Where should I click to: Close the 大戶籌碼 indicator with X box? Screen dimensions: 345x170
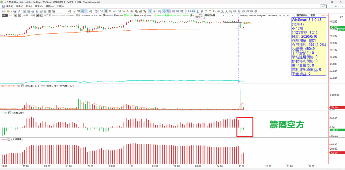click(9, 139)
